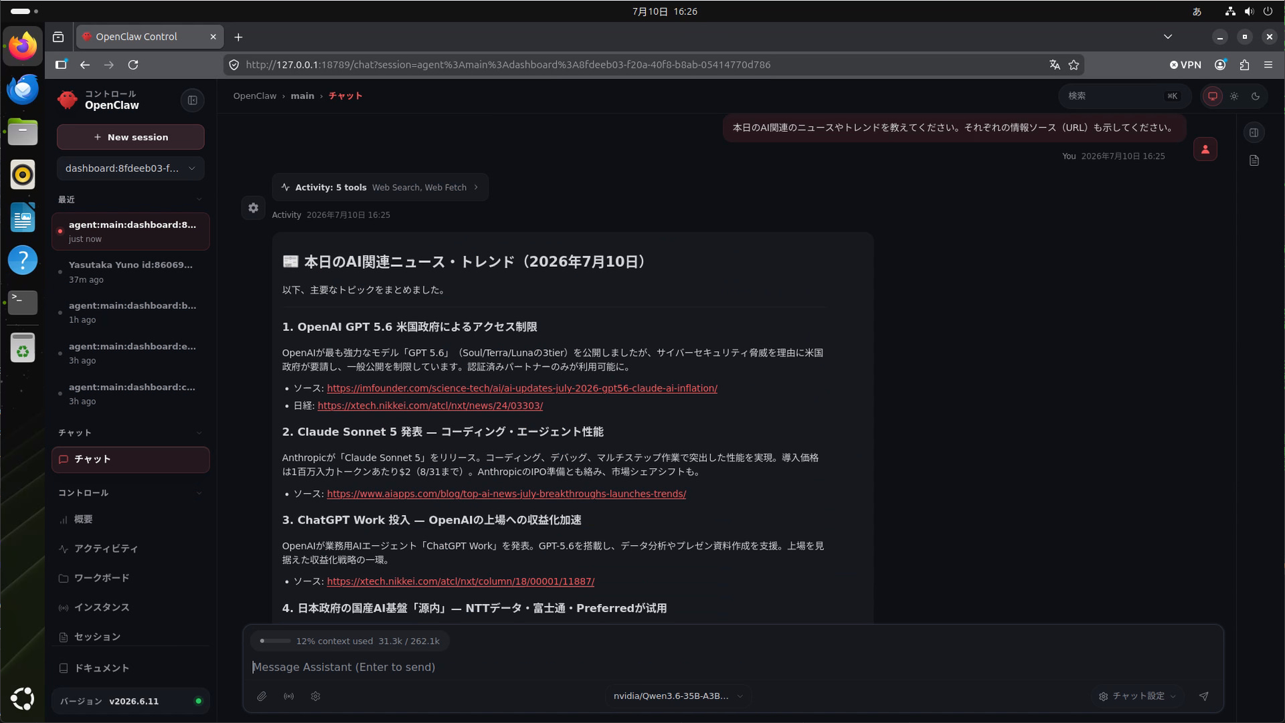Click the red user avatar icon
1285x723 pixels.
point(1205,149)
